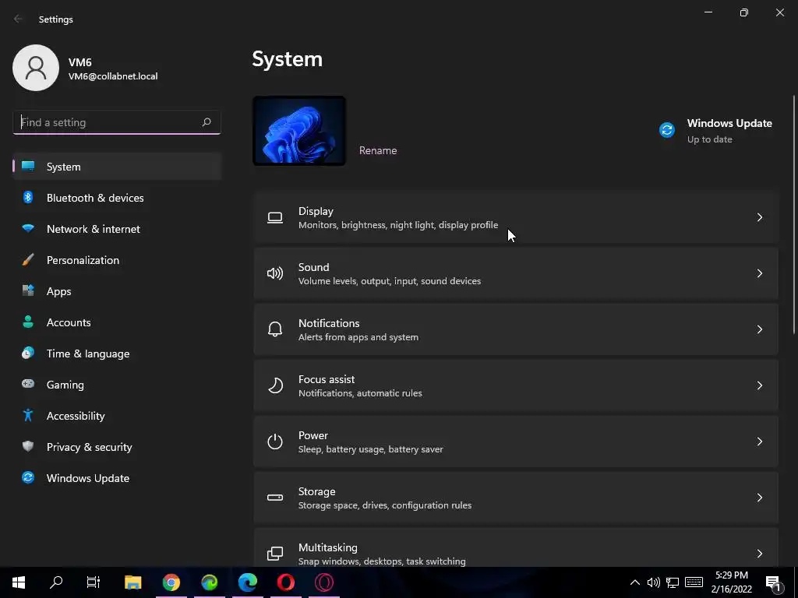The height and width of the screenshot is (598, 798).
Task: Click the vertical scrollbar of System page
Action: coord(793,213)
